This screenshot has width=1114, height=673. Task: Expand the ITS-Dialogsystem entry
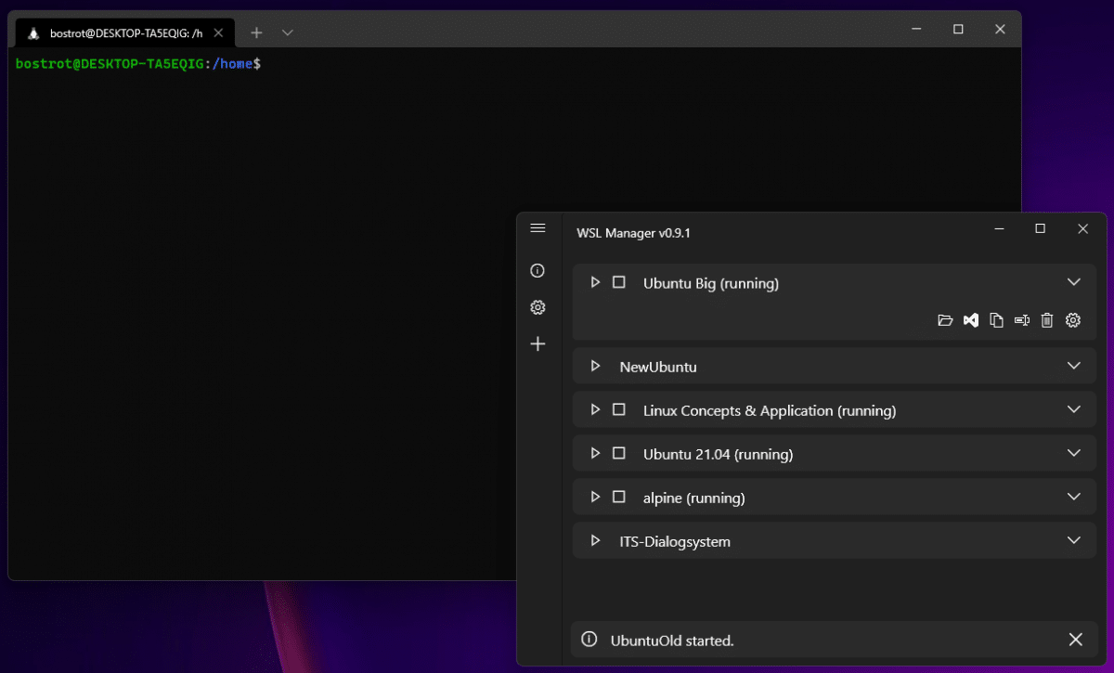pos(1074,540)
